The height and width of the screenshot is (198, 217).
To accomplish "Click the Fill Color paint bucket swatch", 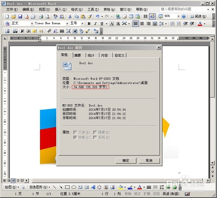I will pos(121,187).
